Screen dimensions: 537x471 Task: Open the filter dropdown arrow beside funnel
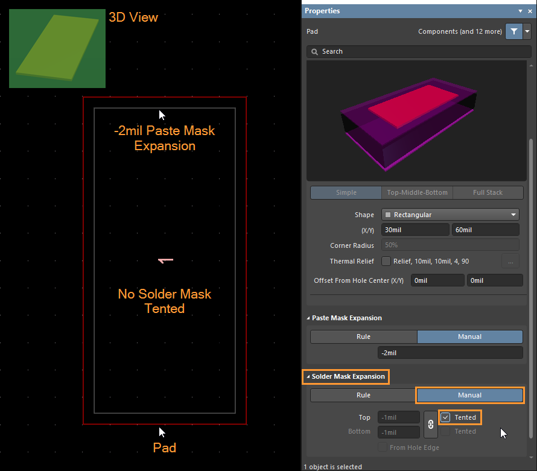(x=527, y=31)
